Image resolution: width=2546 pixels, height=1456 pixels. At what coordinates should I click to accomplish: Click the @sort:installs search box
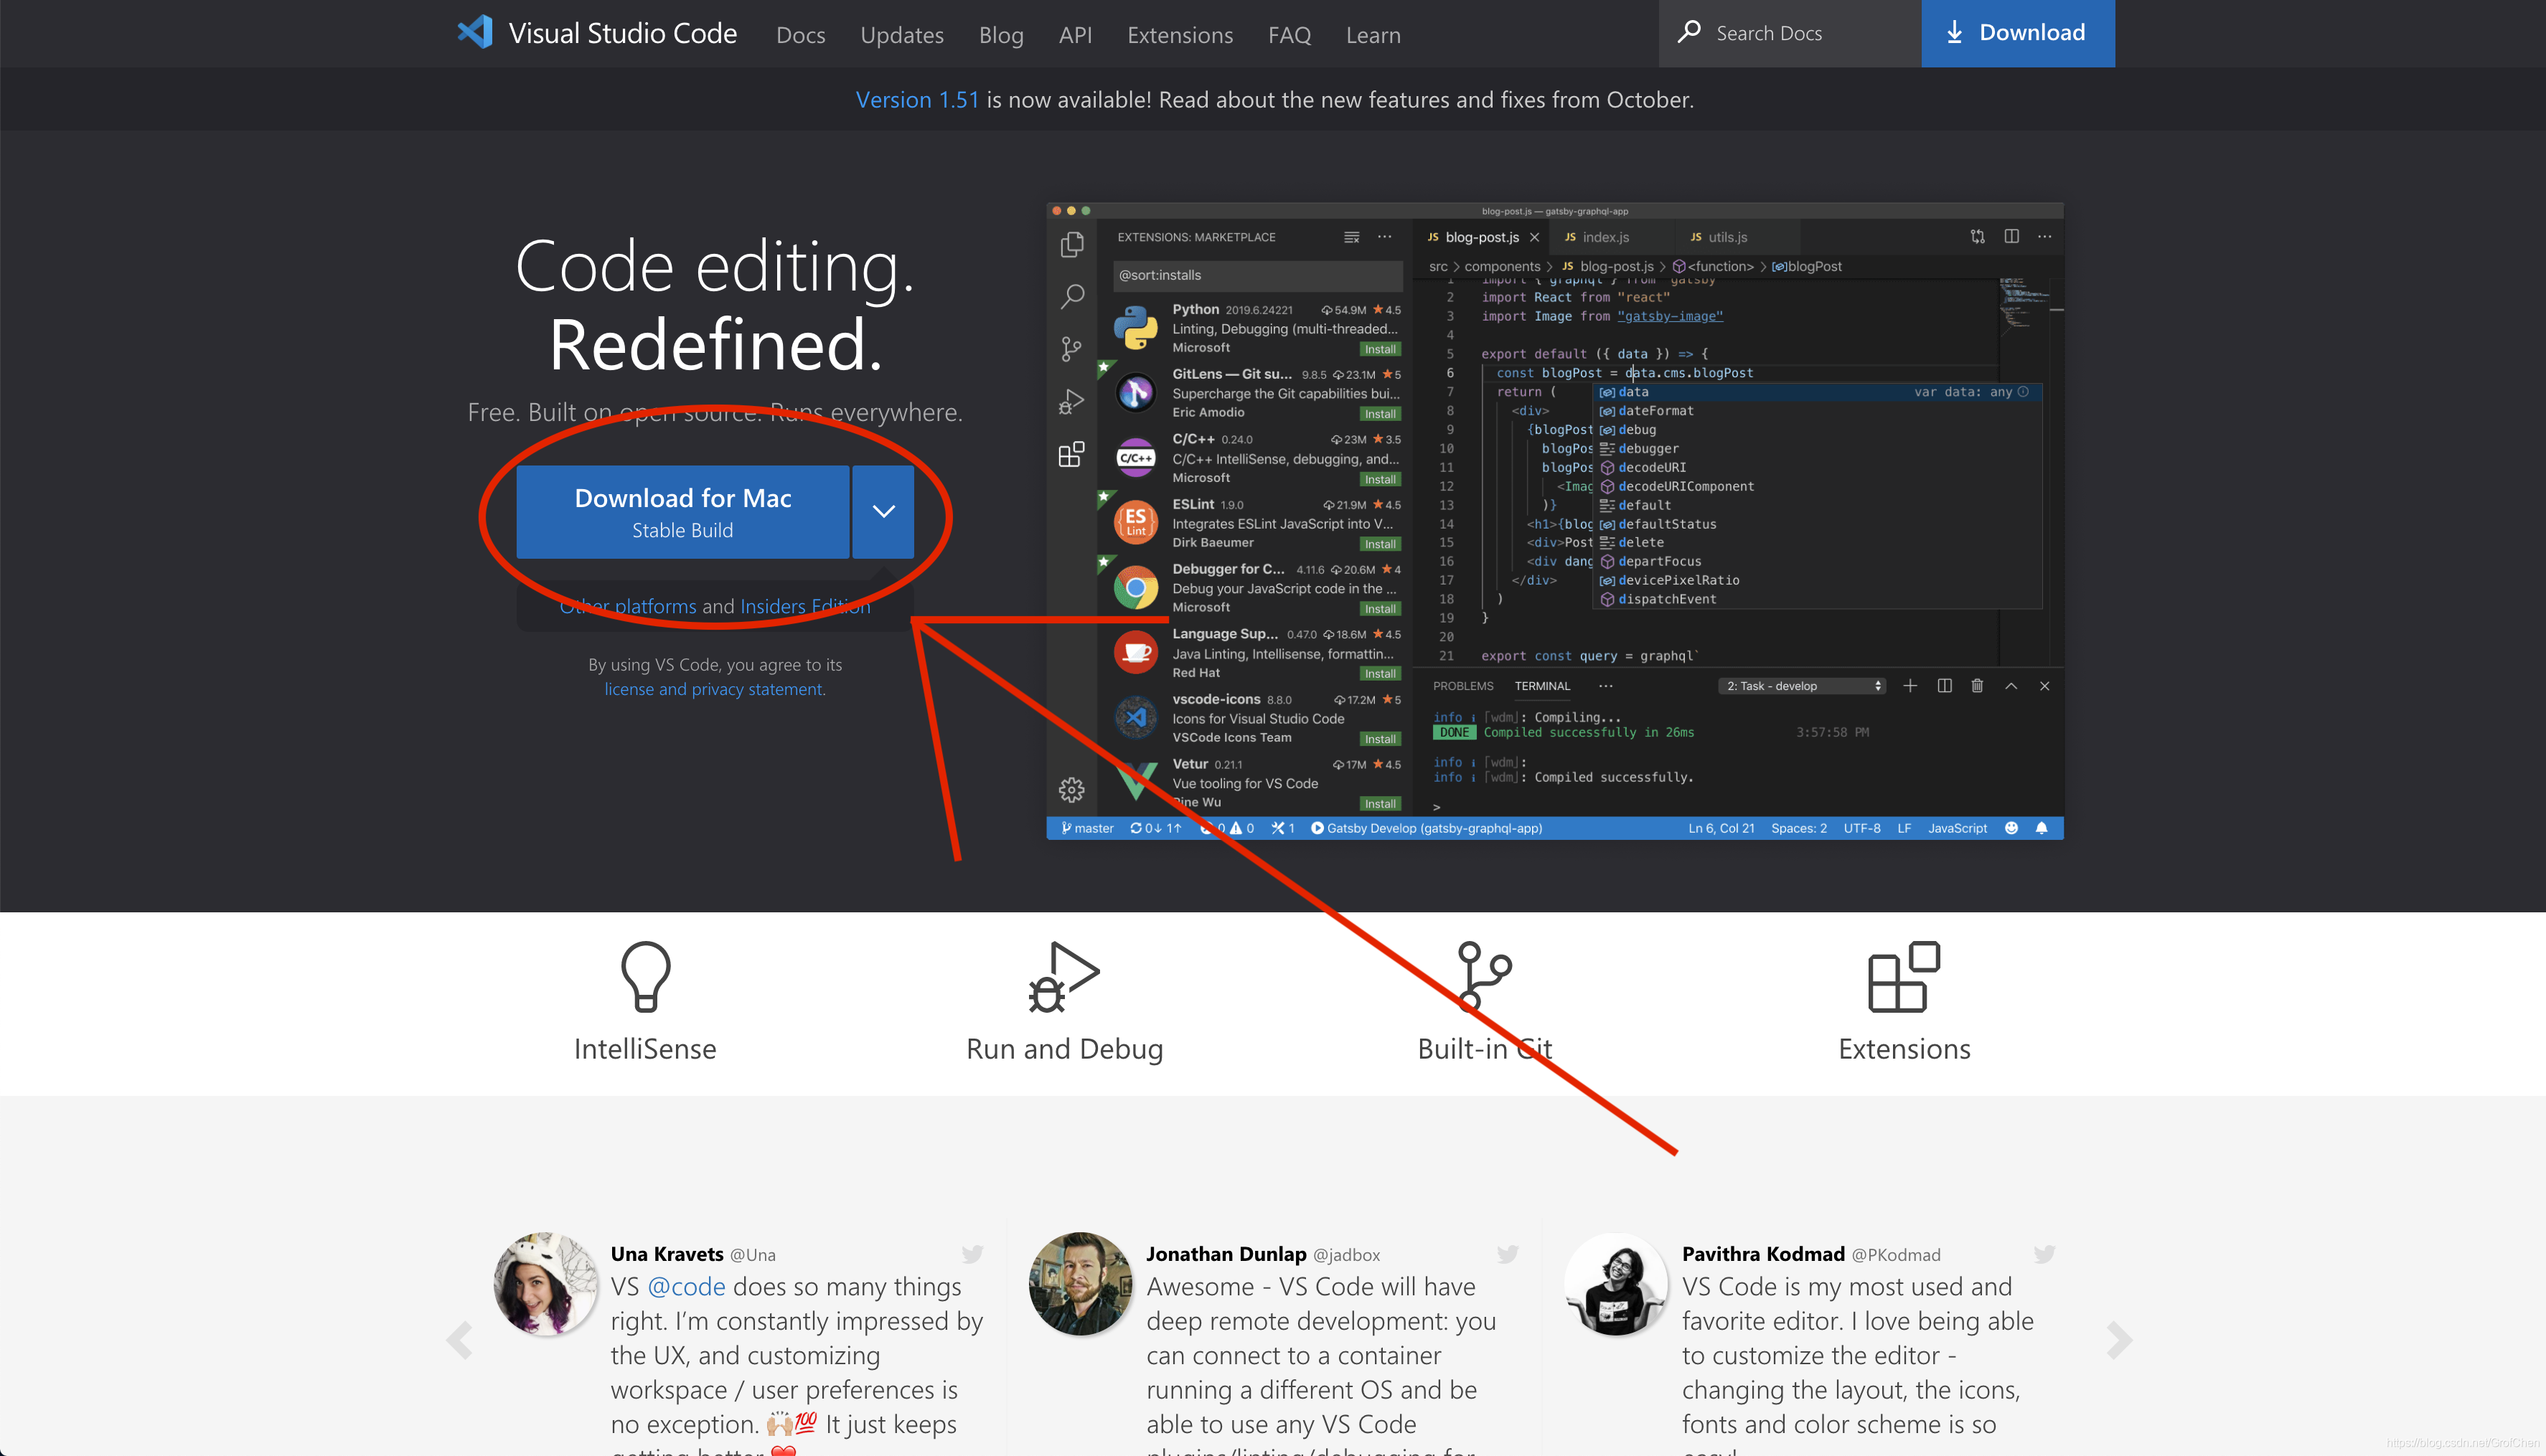[x=1256, y=275]
